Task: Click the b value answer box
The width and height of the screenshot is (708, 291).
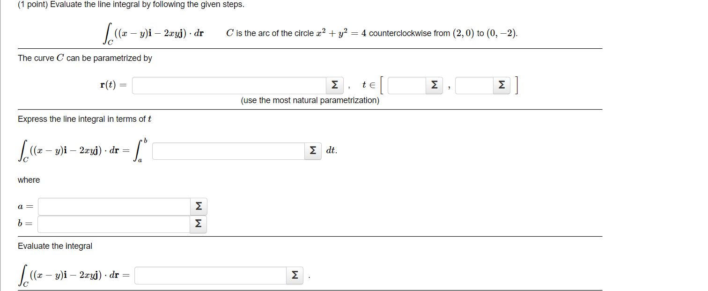Action: pos(113,224)
